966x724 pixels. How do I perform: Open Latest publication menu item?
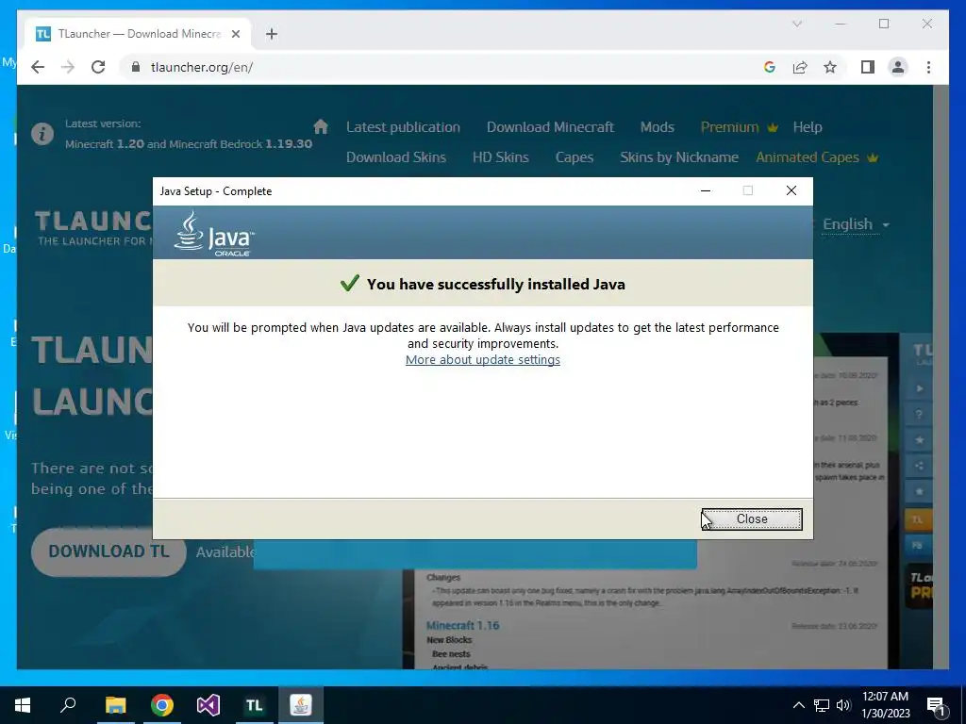[x=403, y=127]
